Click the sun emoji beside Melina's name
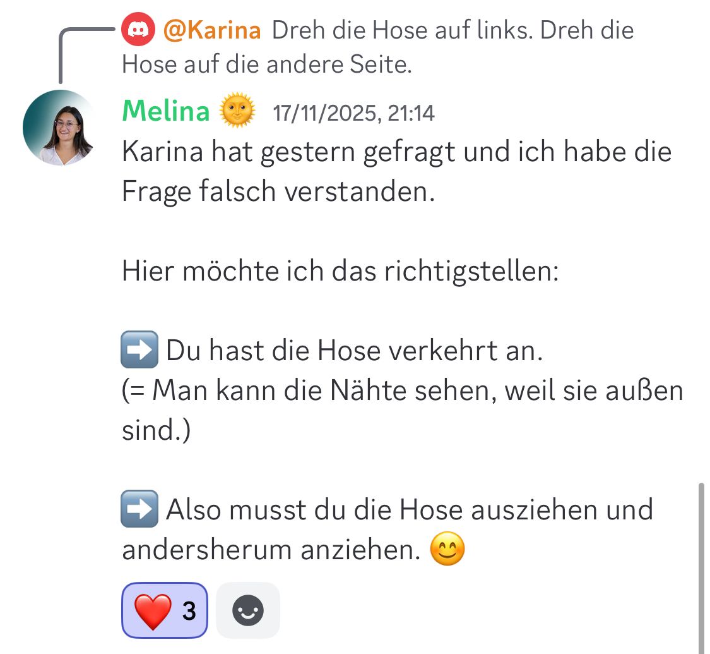This screenshot has width=710, height=654. pos(237,112)
